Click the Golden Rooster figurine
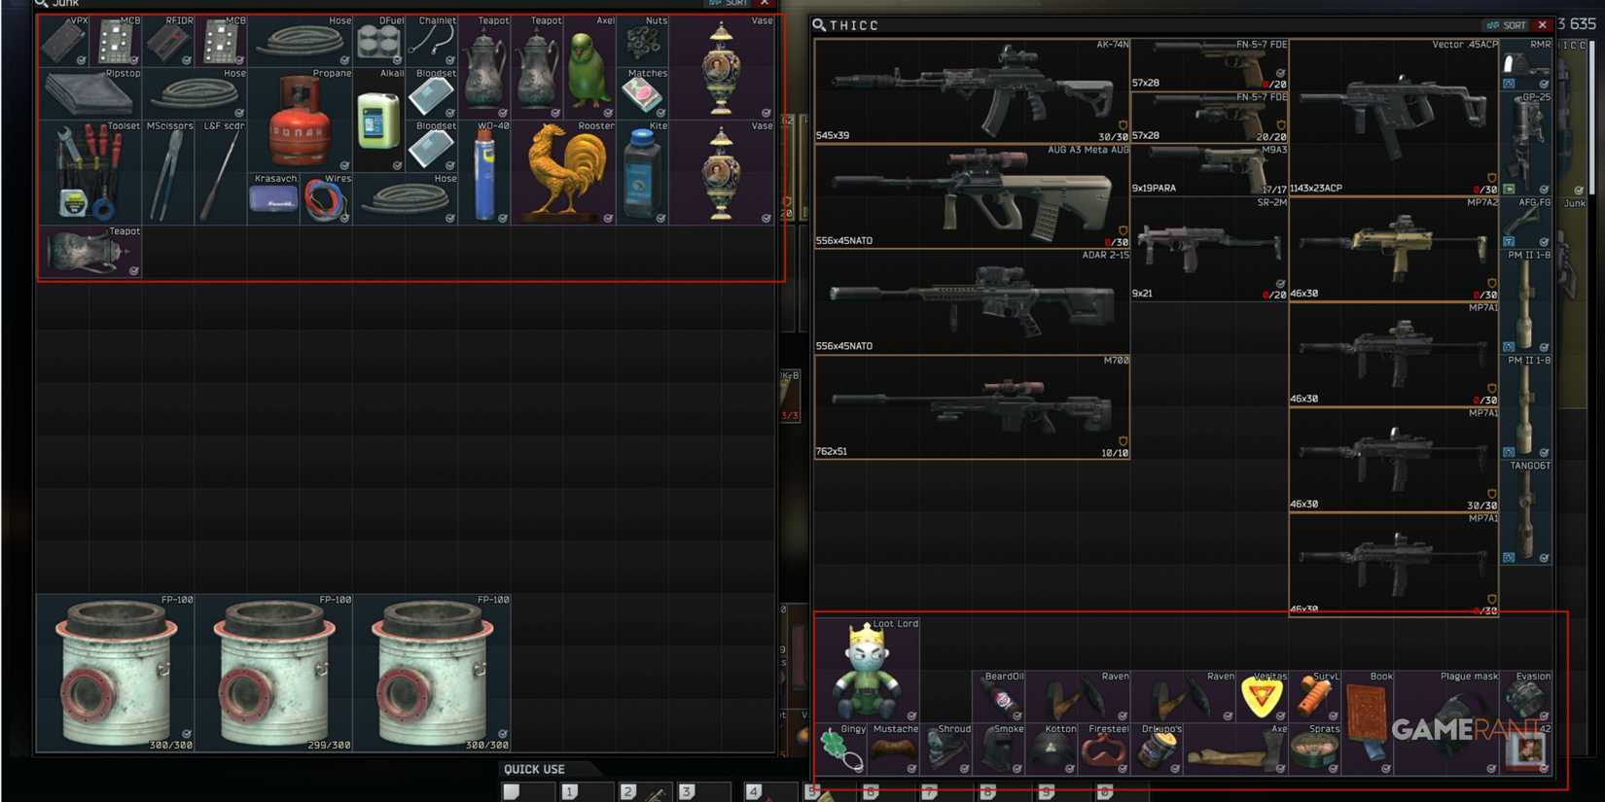The width and height of the screenshot is (1605, 802). (x=563, y=172)
